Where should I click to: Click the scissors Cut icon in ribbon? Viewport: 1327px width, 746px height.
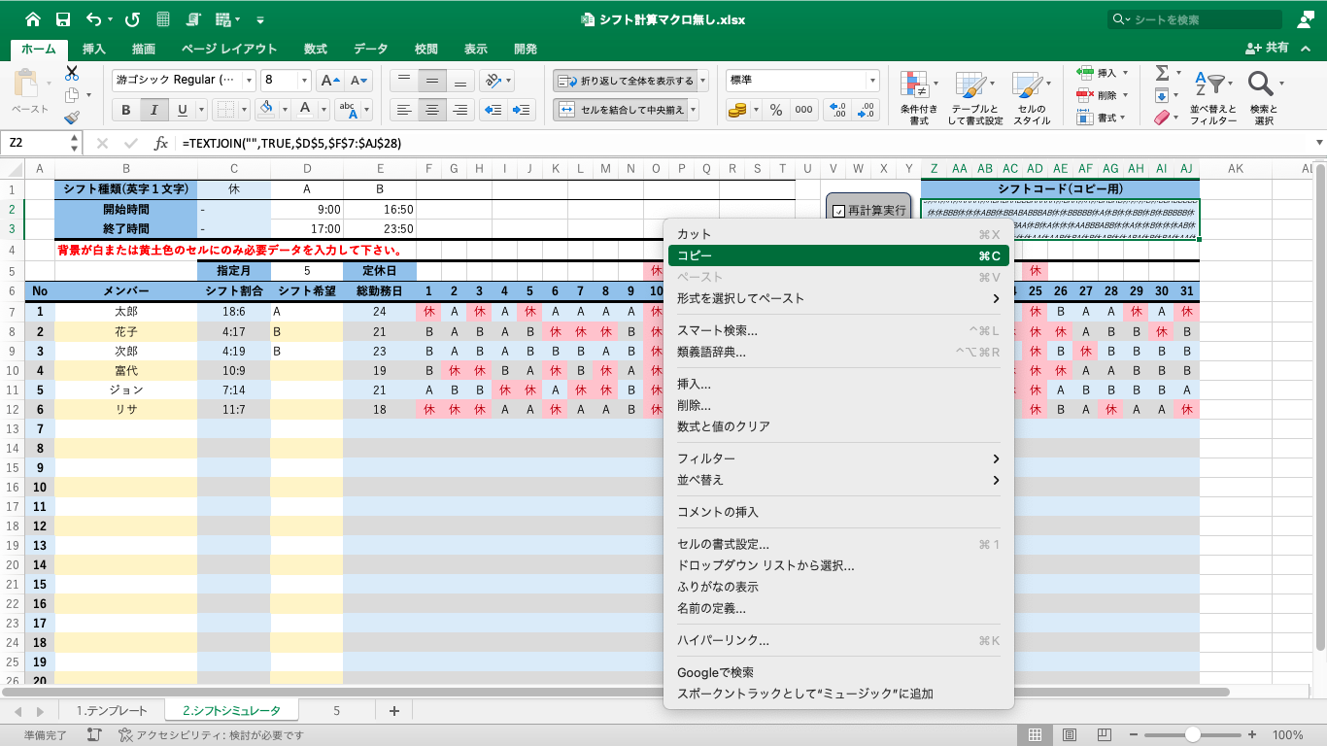(x=72, y=74)
